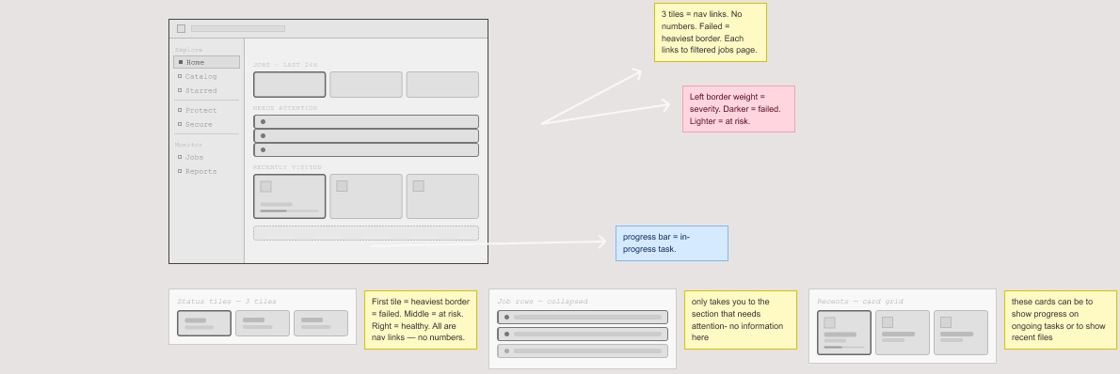1120x374 pixels.
Task: Select the pink 'Left border weight = severity' note
Action: (x=739, y=109)
